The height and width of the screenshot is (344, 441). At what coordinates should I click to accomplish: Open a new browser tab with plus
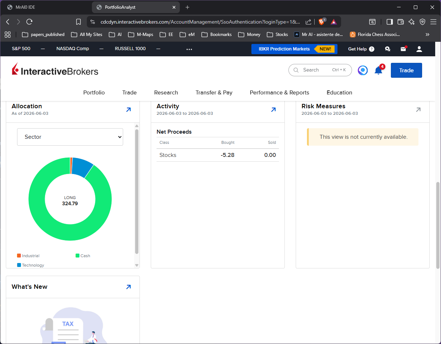(x=187, y=7)
